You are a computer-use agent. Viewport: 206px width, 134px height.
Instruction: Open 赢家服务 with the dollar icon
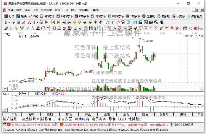[195, 16]
